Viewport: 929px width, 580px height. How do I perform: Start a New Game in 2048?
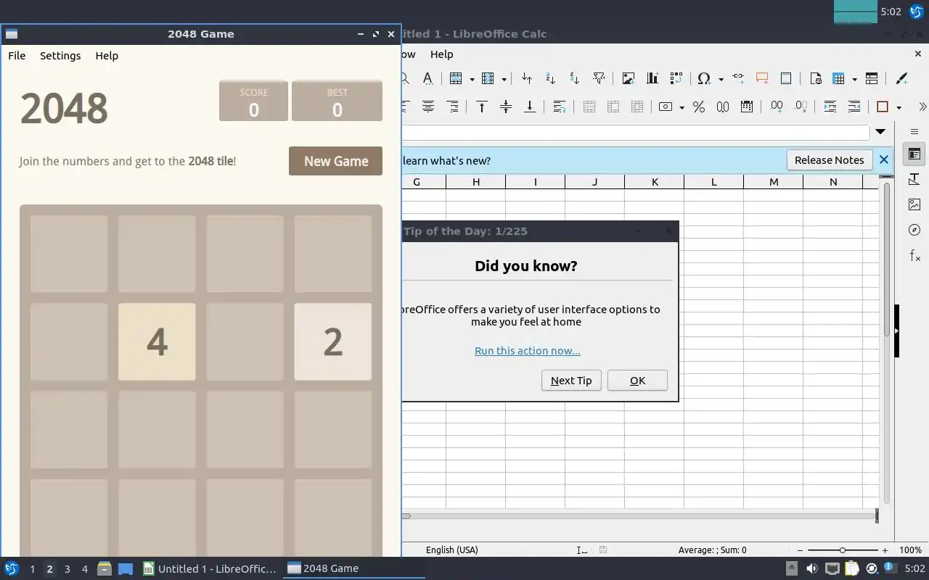[x=336, y=161]
